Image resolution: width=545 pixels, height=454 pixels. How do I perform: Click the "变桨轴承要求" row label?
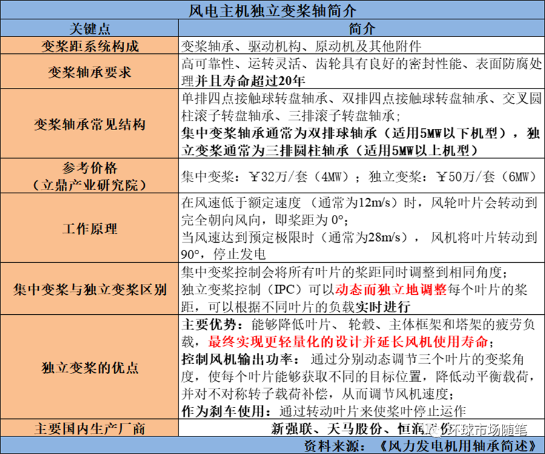pos(90,71)
